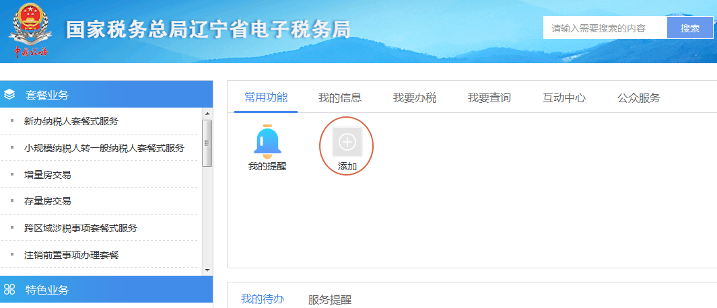Click the 搜索 search button
This screenshot has height=308, width=717.
(x=690, y=28)
